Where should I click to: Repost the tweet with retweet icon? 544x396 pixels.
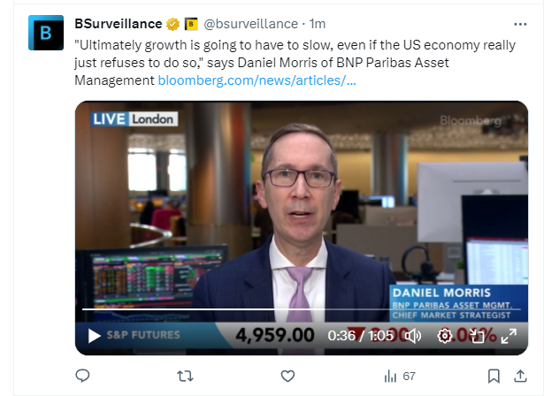(185, 376)
